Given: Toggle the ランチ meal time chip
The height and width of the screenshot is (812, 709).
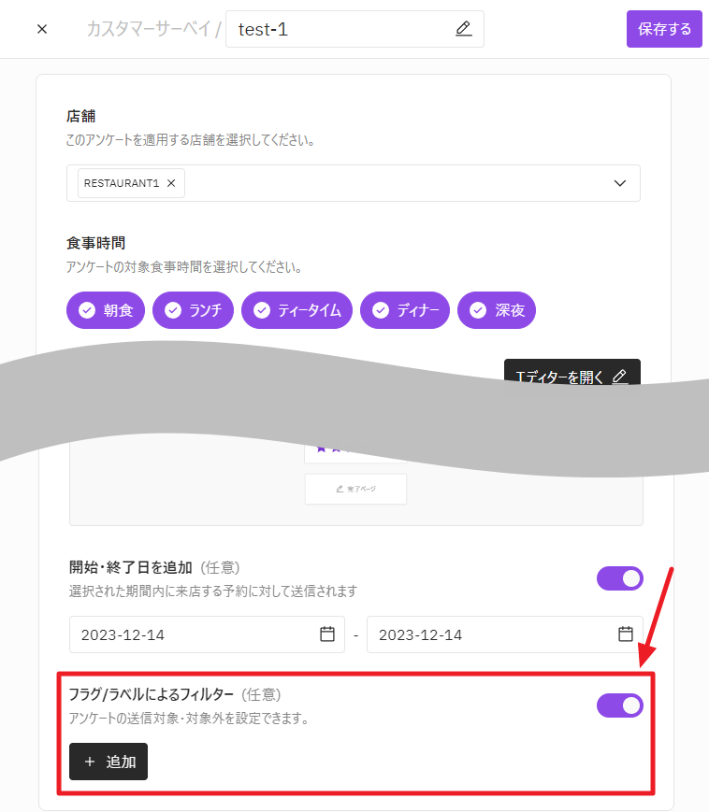Looking at the screenshot, I should click(193, 310).
